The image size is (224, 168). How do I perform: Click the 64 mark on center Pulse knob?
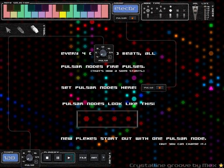coord(111,53)
